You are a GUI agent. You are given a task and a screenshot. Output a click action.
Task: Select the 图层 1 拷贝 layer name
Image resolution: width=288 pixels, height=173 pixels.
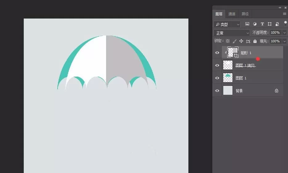pyautogui.click(x=245, y=65)
